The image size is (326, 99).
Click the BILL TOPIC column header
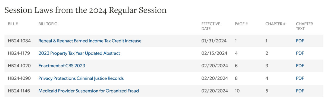coord(48,24)
